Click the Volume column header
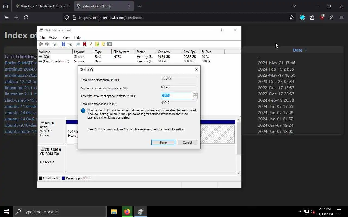Viewport: 348px width, 217px height. (55, 52)
